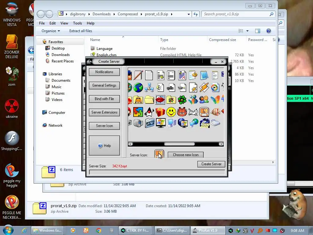Choose the plain open folder icon
The width and height of the screenshot is (313, 235).
pos(149,100)
